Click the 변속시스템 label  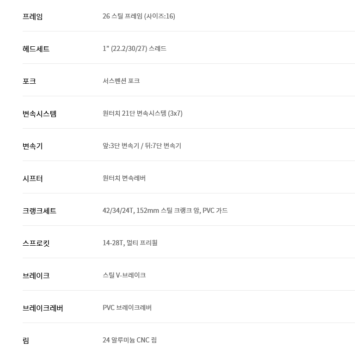click(40, 114)
